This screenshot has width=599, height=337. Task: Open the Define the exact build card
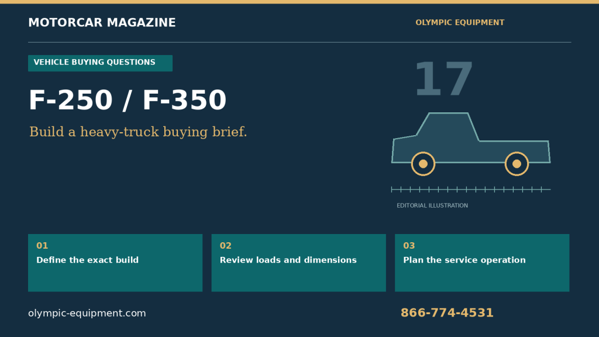coord(115,263)
